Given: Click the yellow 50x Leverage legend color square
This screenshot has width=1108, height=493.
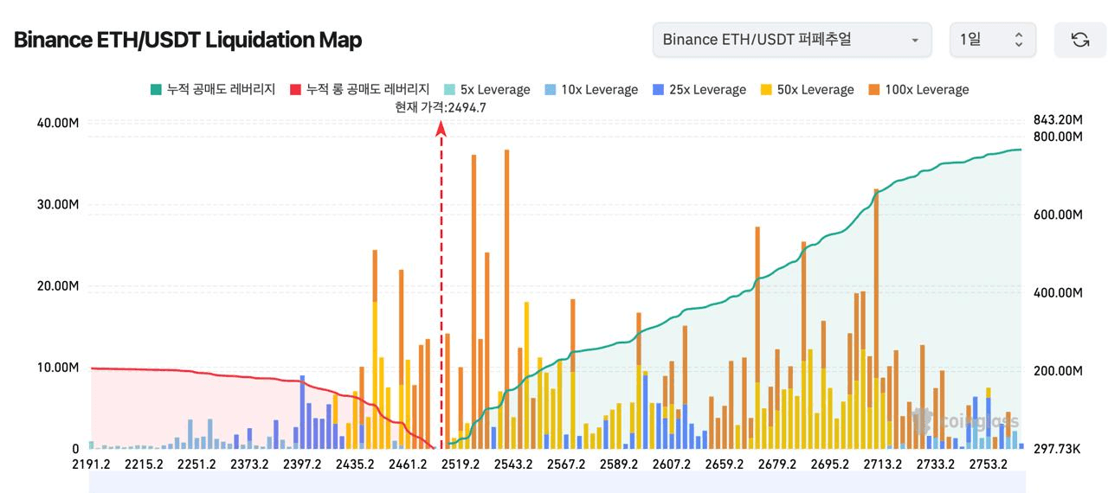Looking at the screenshot, I should click(767, 89).
